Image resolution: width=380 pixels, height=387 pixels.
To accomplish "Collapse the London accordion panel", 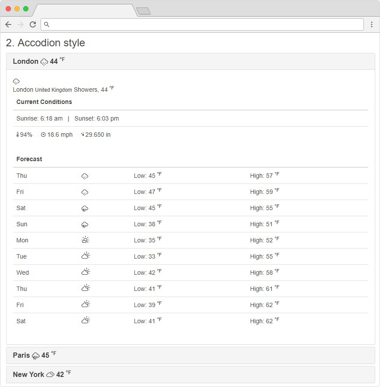I will tap(190, 62).
